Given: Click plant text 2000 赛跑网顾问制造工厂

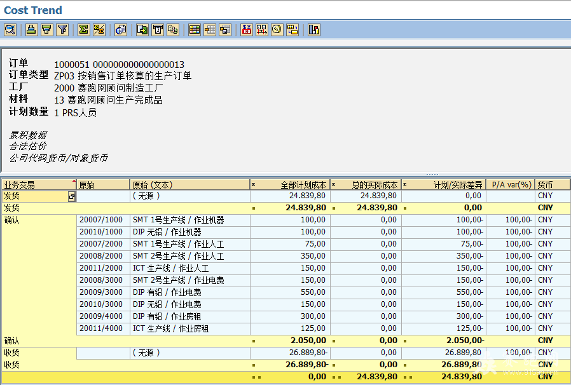Looking at the screenshot, I should [109, 88].
